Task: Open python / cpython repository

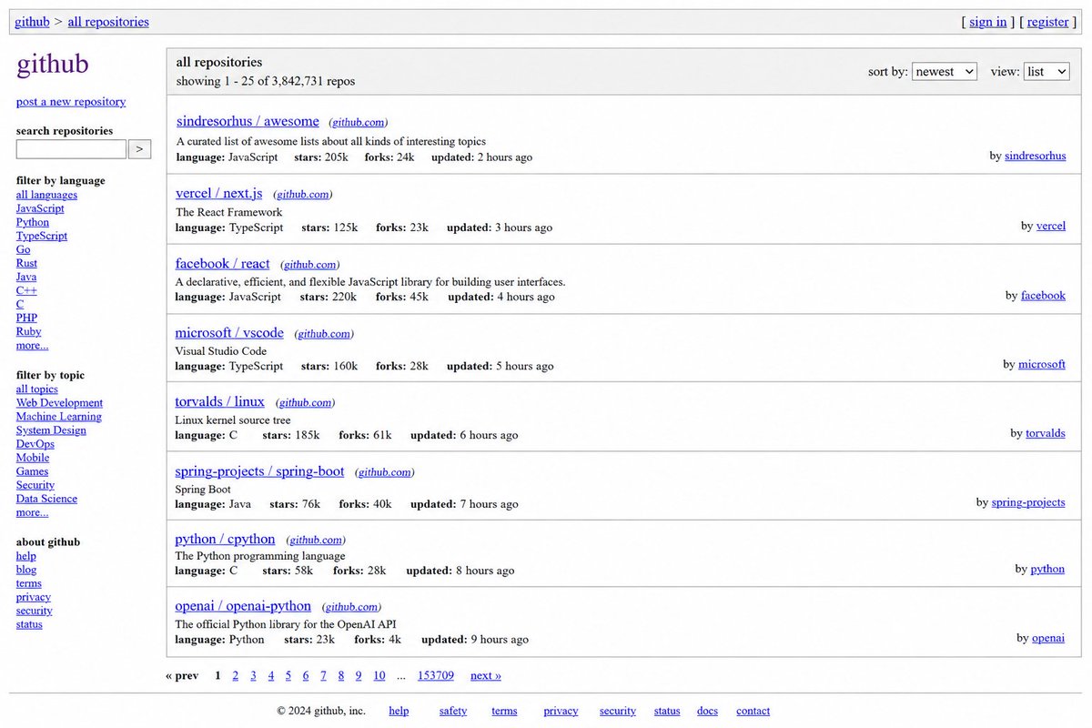Action: click(225, 539)
